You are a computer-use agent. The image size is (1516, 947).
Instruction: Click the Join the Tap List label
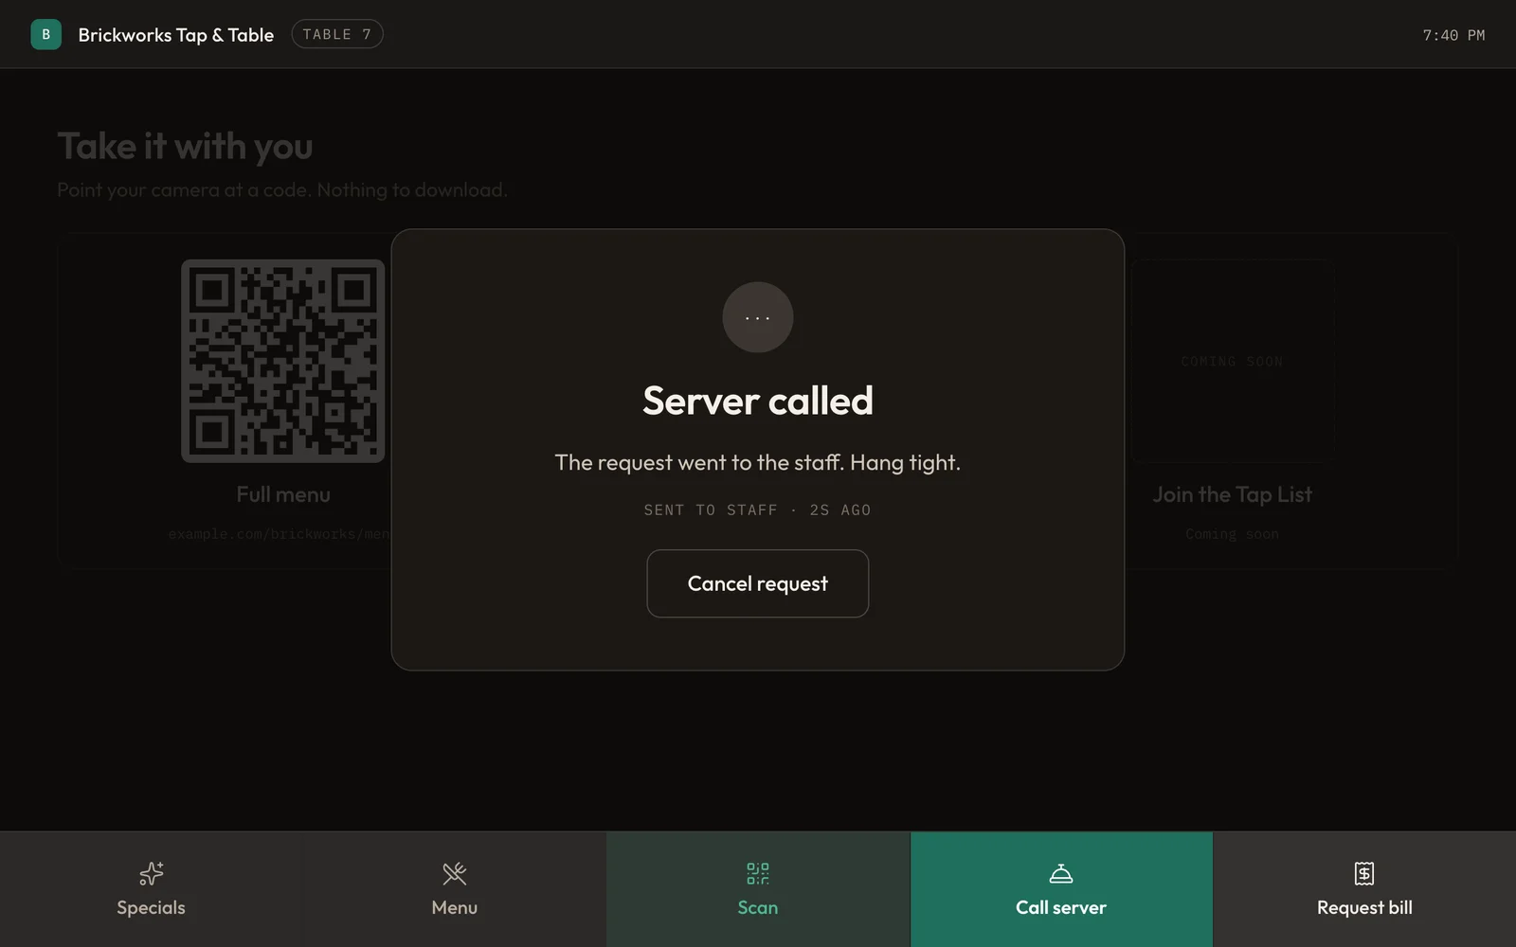click(x=1233, y=494)
